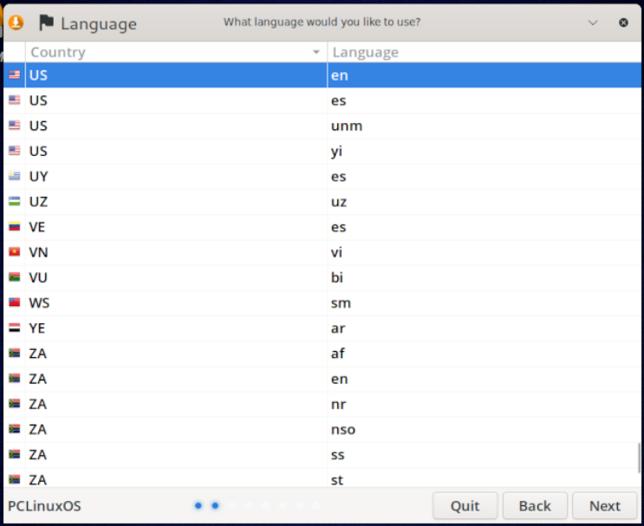
Task: Click the Uzbekistan flag icon
Action: tap(15, 201)
